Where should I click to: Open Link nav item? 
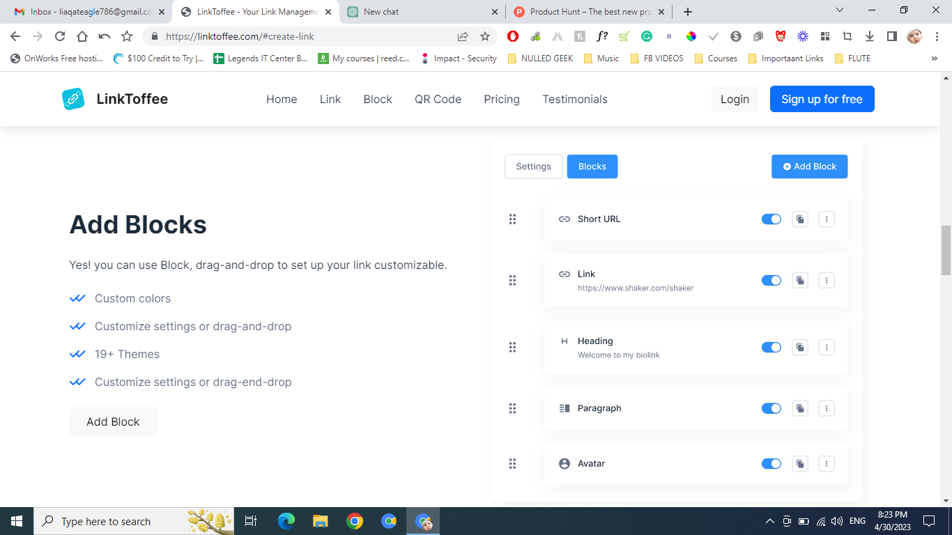pyautogui.click(x=330, y=99)
